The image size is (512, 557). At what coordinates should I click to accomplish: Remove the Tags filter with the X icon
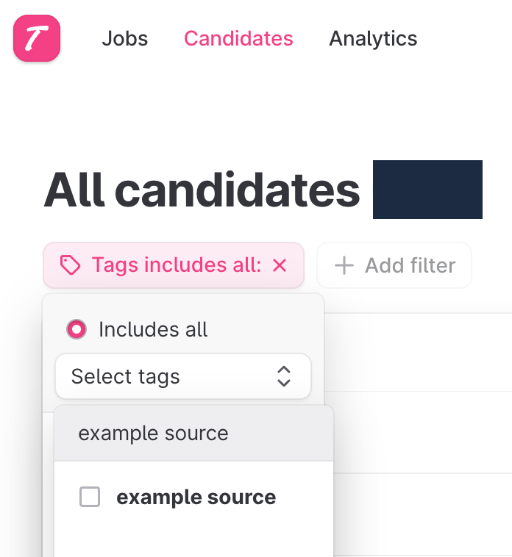click(x=280, y=265)
